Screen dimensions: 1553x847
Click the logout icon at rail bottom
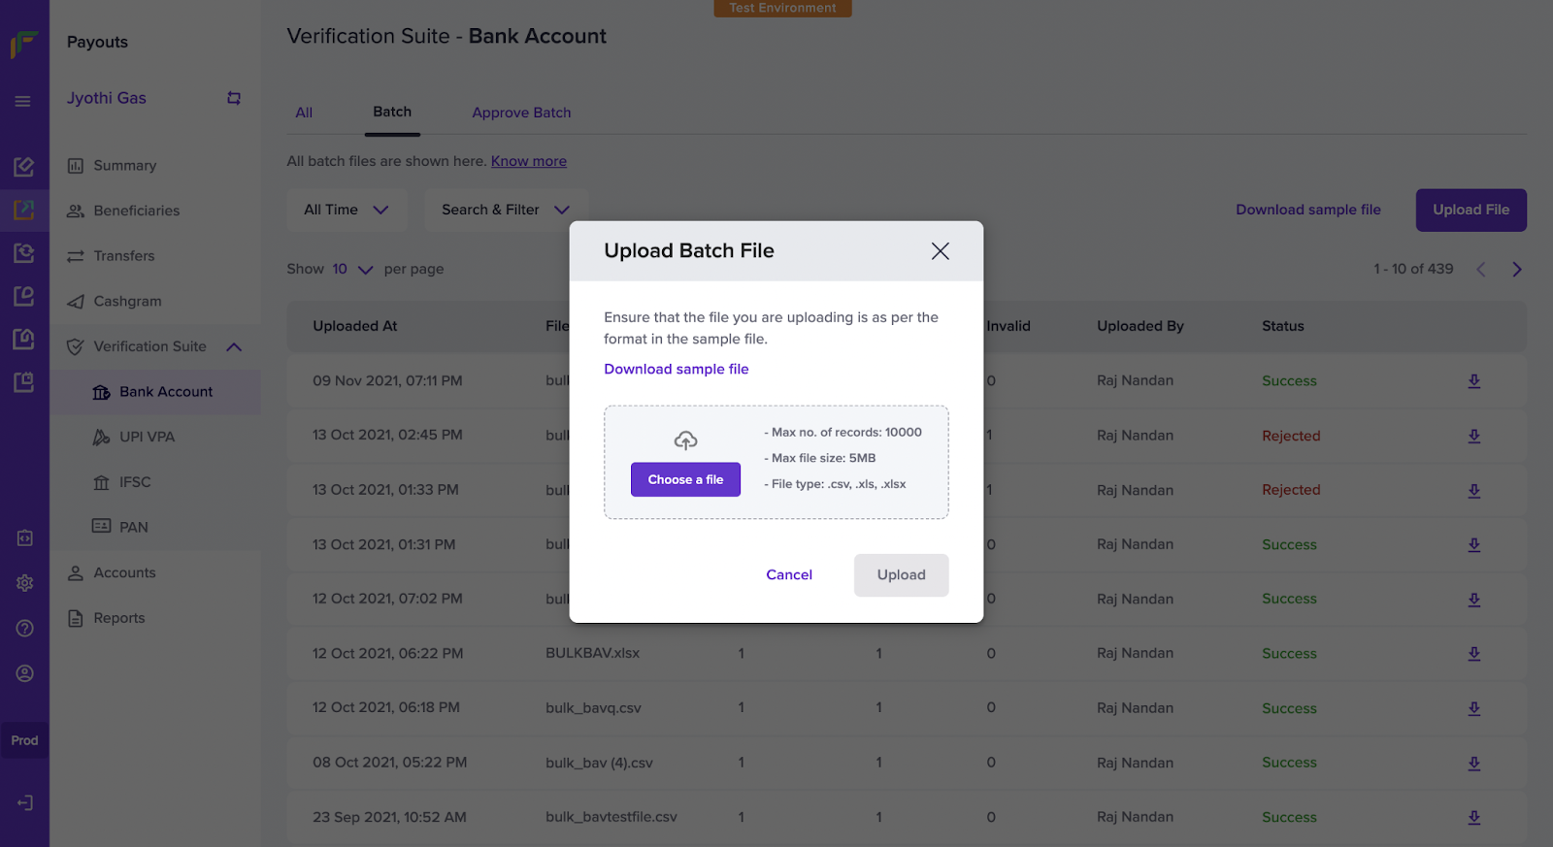pos(24,802)
